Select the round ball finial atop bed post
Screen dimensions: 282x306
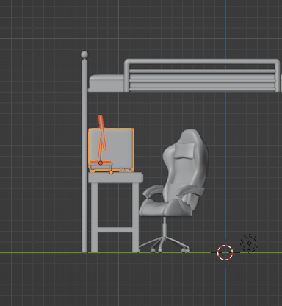(x=84, y=54)
